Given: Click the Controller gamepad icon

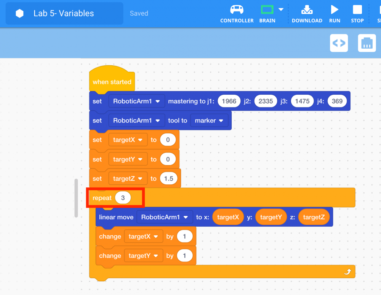Looking at the screenshot, I should tap(237, 10).
